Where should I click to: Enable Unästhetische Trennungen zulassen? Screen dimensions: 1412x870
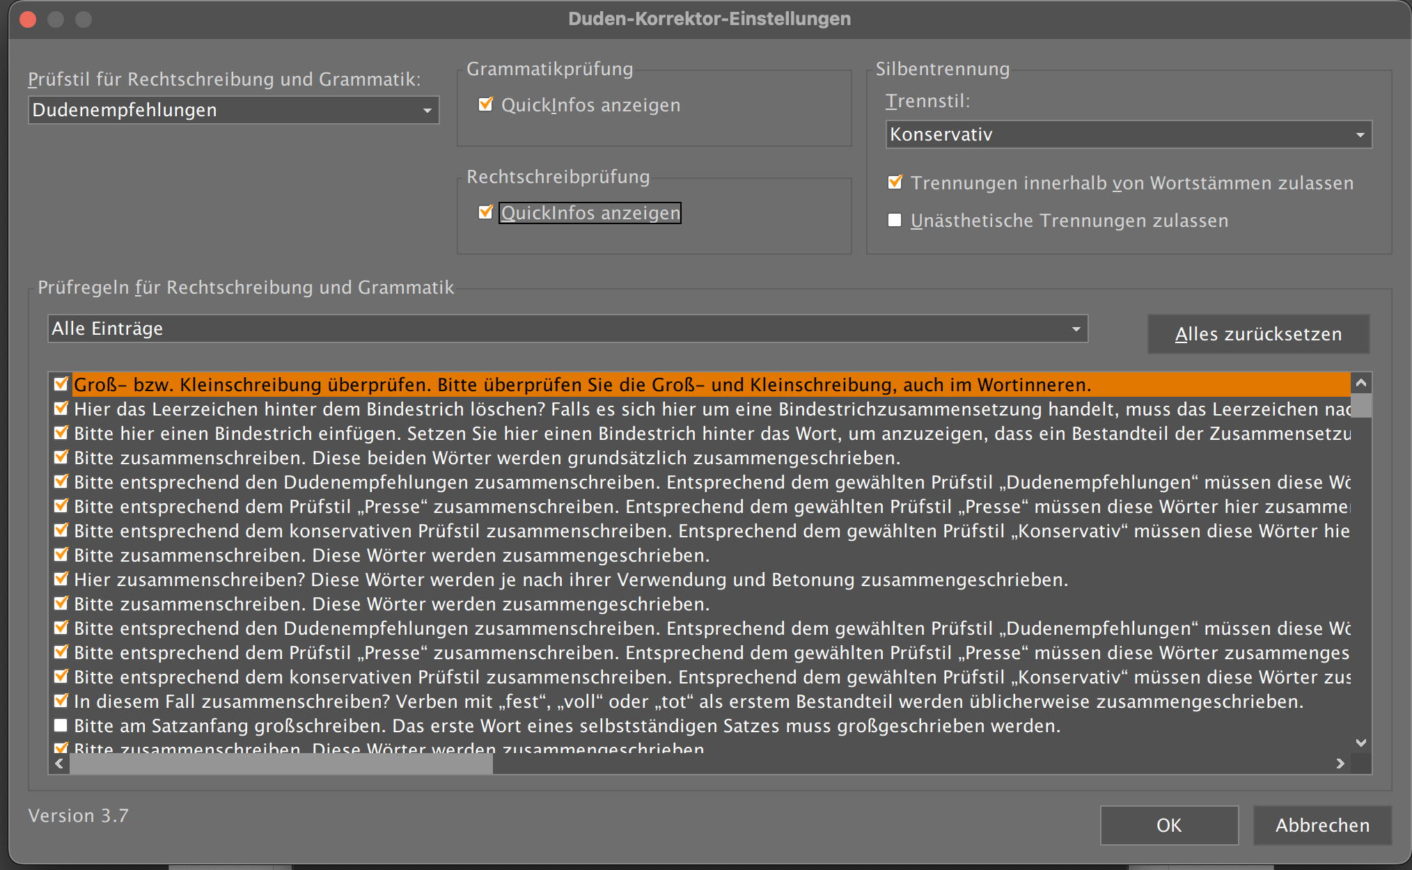click(895, 221)
